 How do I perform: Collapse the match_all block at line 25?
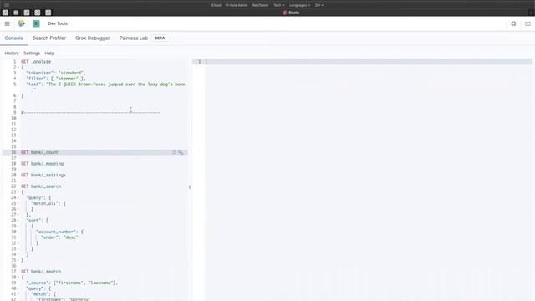click(18, 203)
